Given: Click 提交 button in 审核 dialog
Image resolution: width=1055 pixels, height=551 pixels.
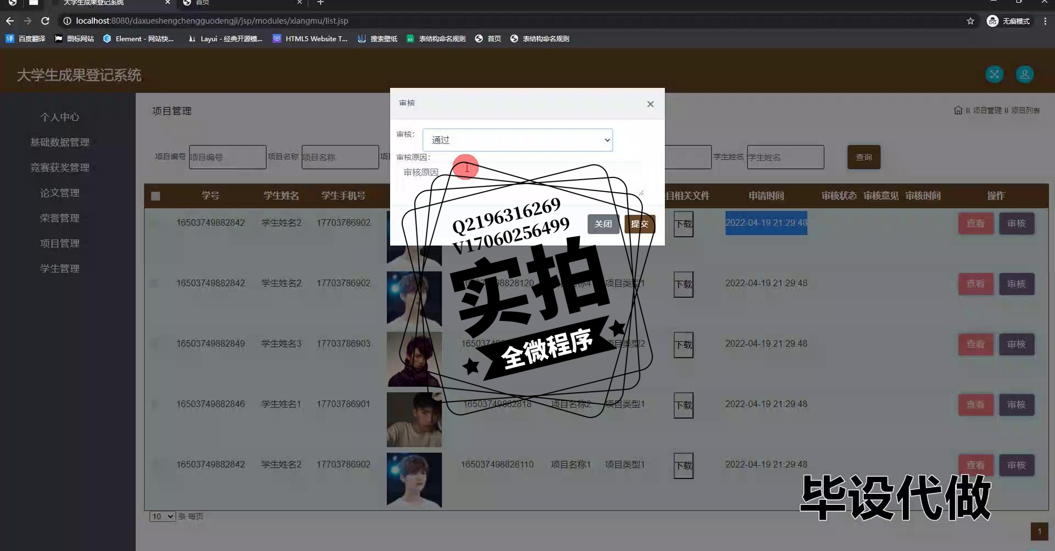Looking at the screenshot, I should click(x=640, y=224).
